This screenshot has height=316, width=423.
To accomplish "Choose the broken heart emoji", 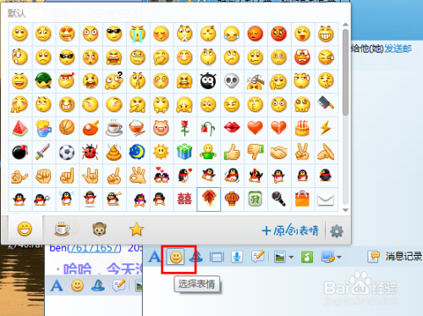I will click(278, 128).
